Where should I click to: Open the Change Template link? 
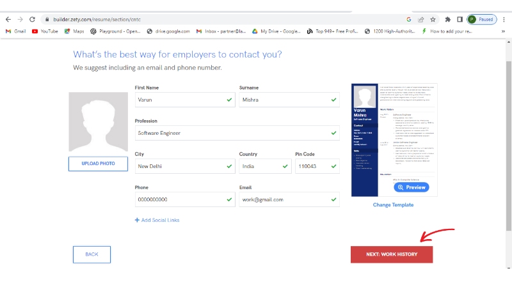point(393,205)
